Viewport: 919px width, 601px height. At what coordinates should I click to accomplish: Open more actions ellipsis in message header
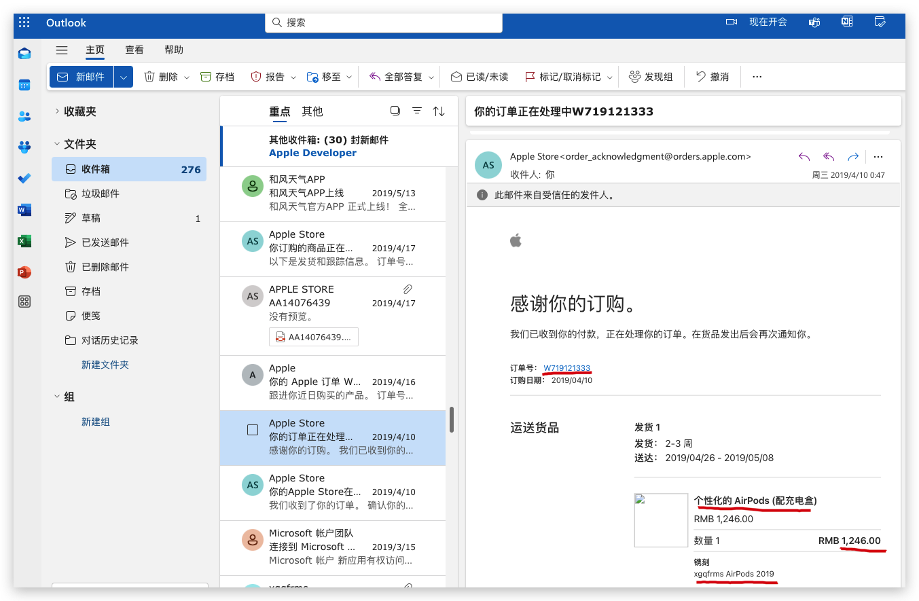(878, 156)
